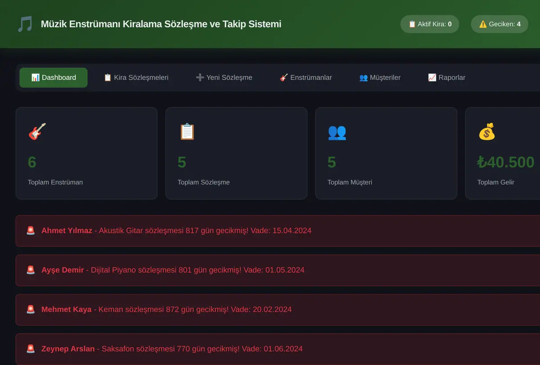Click the money bag icon above Toplam Gelir
Screen dimensions: 540x365
pyautogui.click(x=486, y=132)
